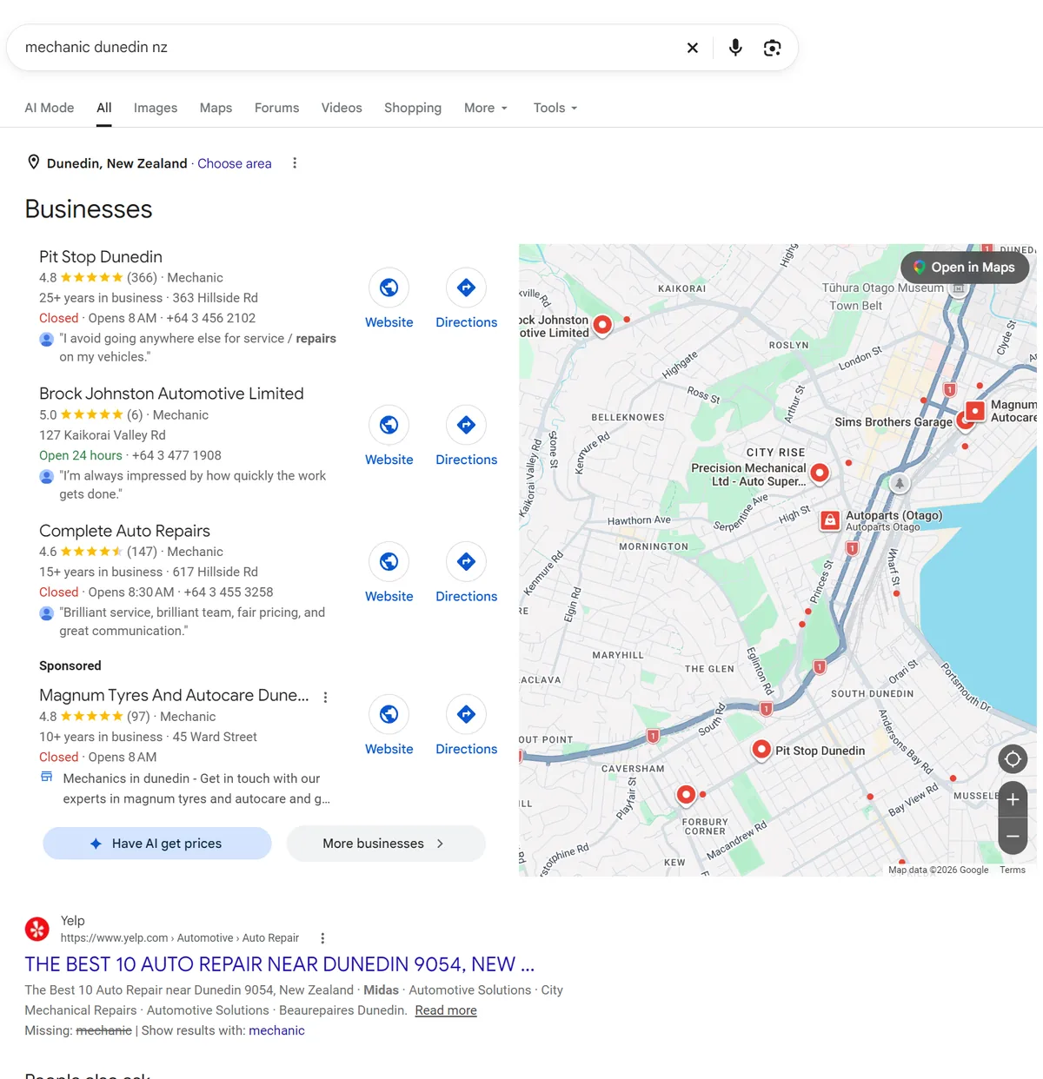Start voice search with microphone icon

click(x=735, y=48)
